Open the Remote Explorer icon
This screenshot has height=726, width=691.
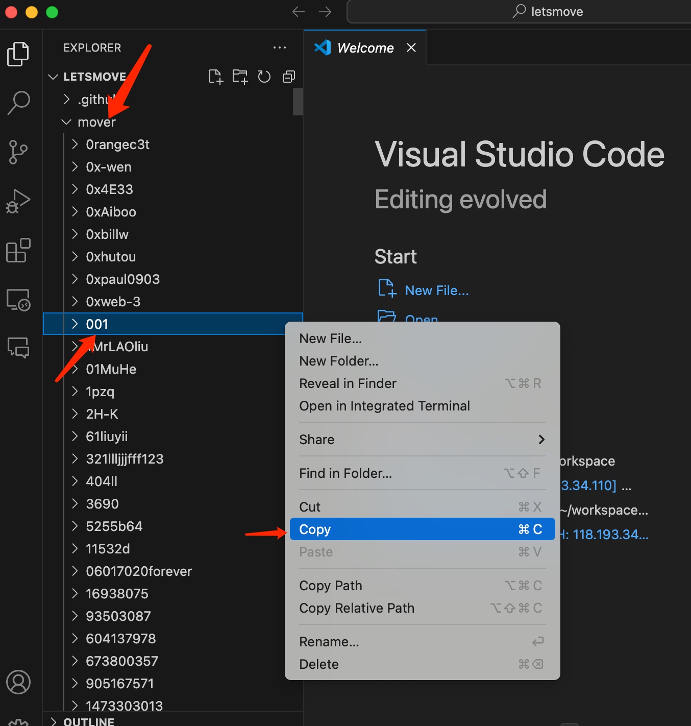click(x=18, y=299)
